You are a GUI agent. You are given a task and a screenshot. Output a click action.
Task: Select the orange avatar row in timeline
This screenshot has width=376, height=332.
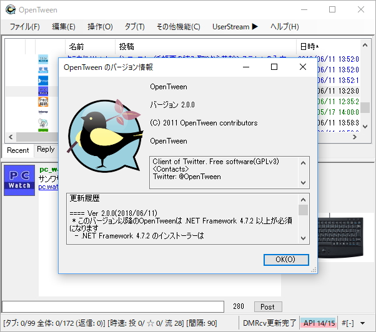(43, 102)
